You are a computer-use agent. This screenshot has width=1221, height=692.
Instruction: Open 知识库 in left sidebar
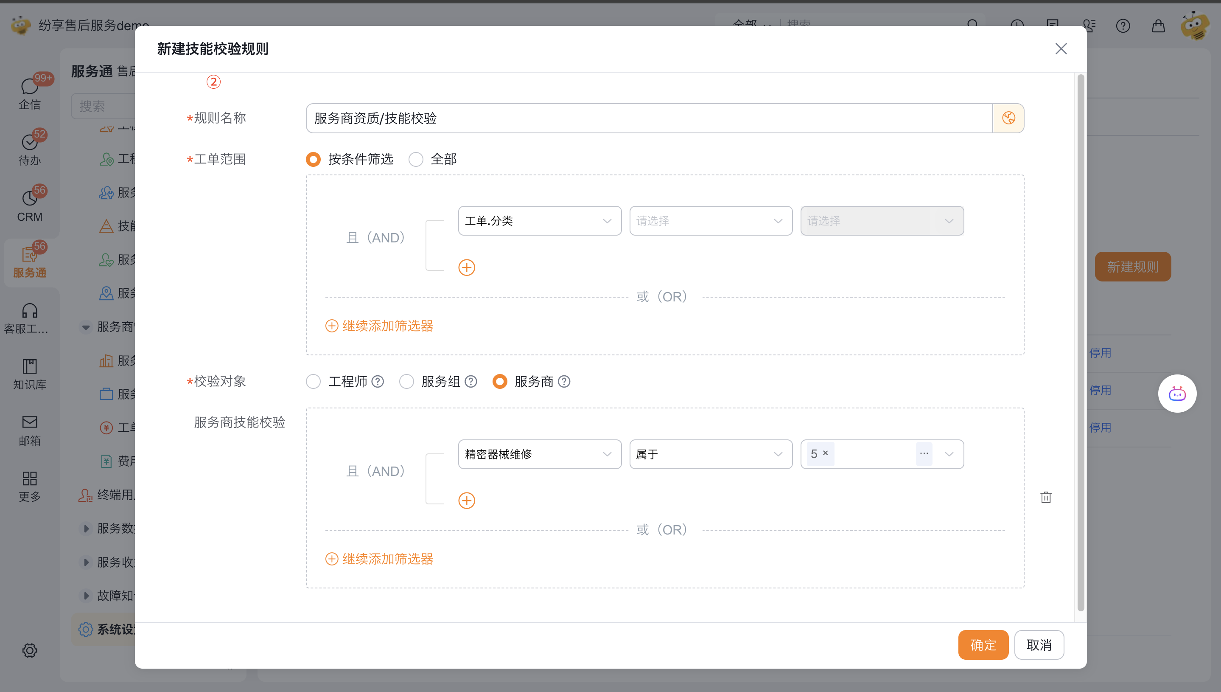coord(29,374)
